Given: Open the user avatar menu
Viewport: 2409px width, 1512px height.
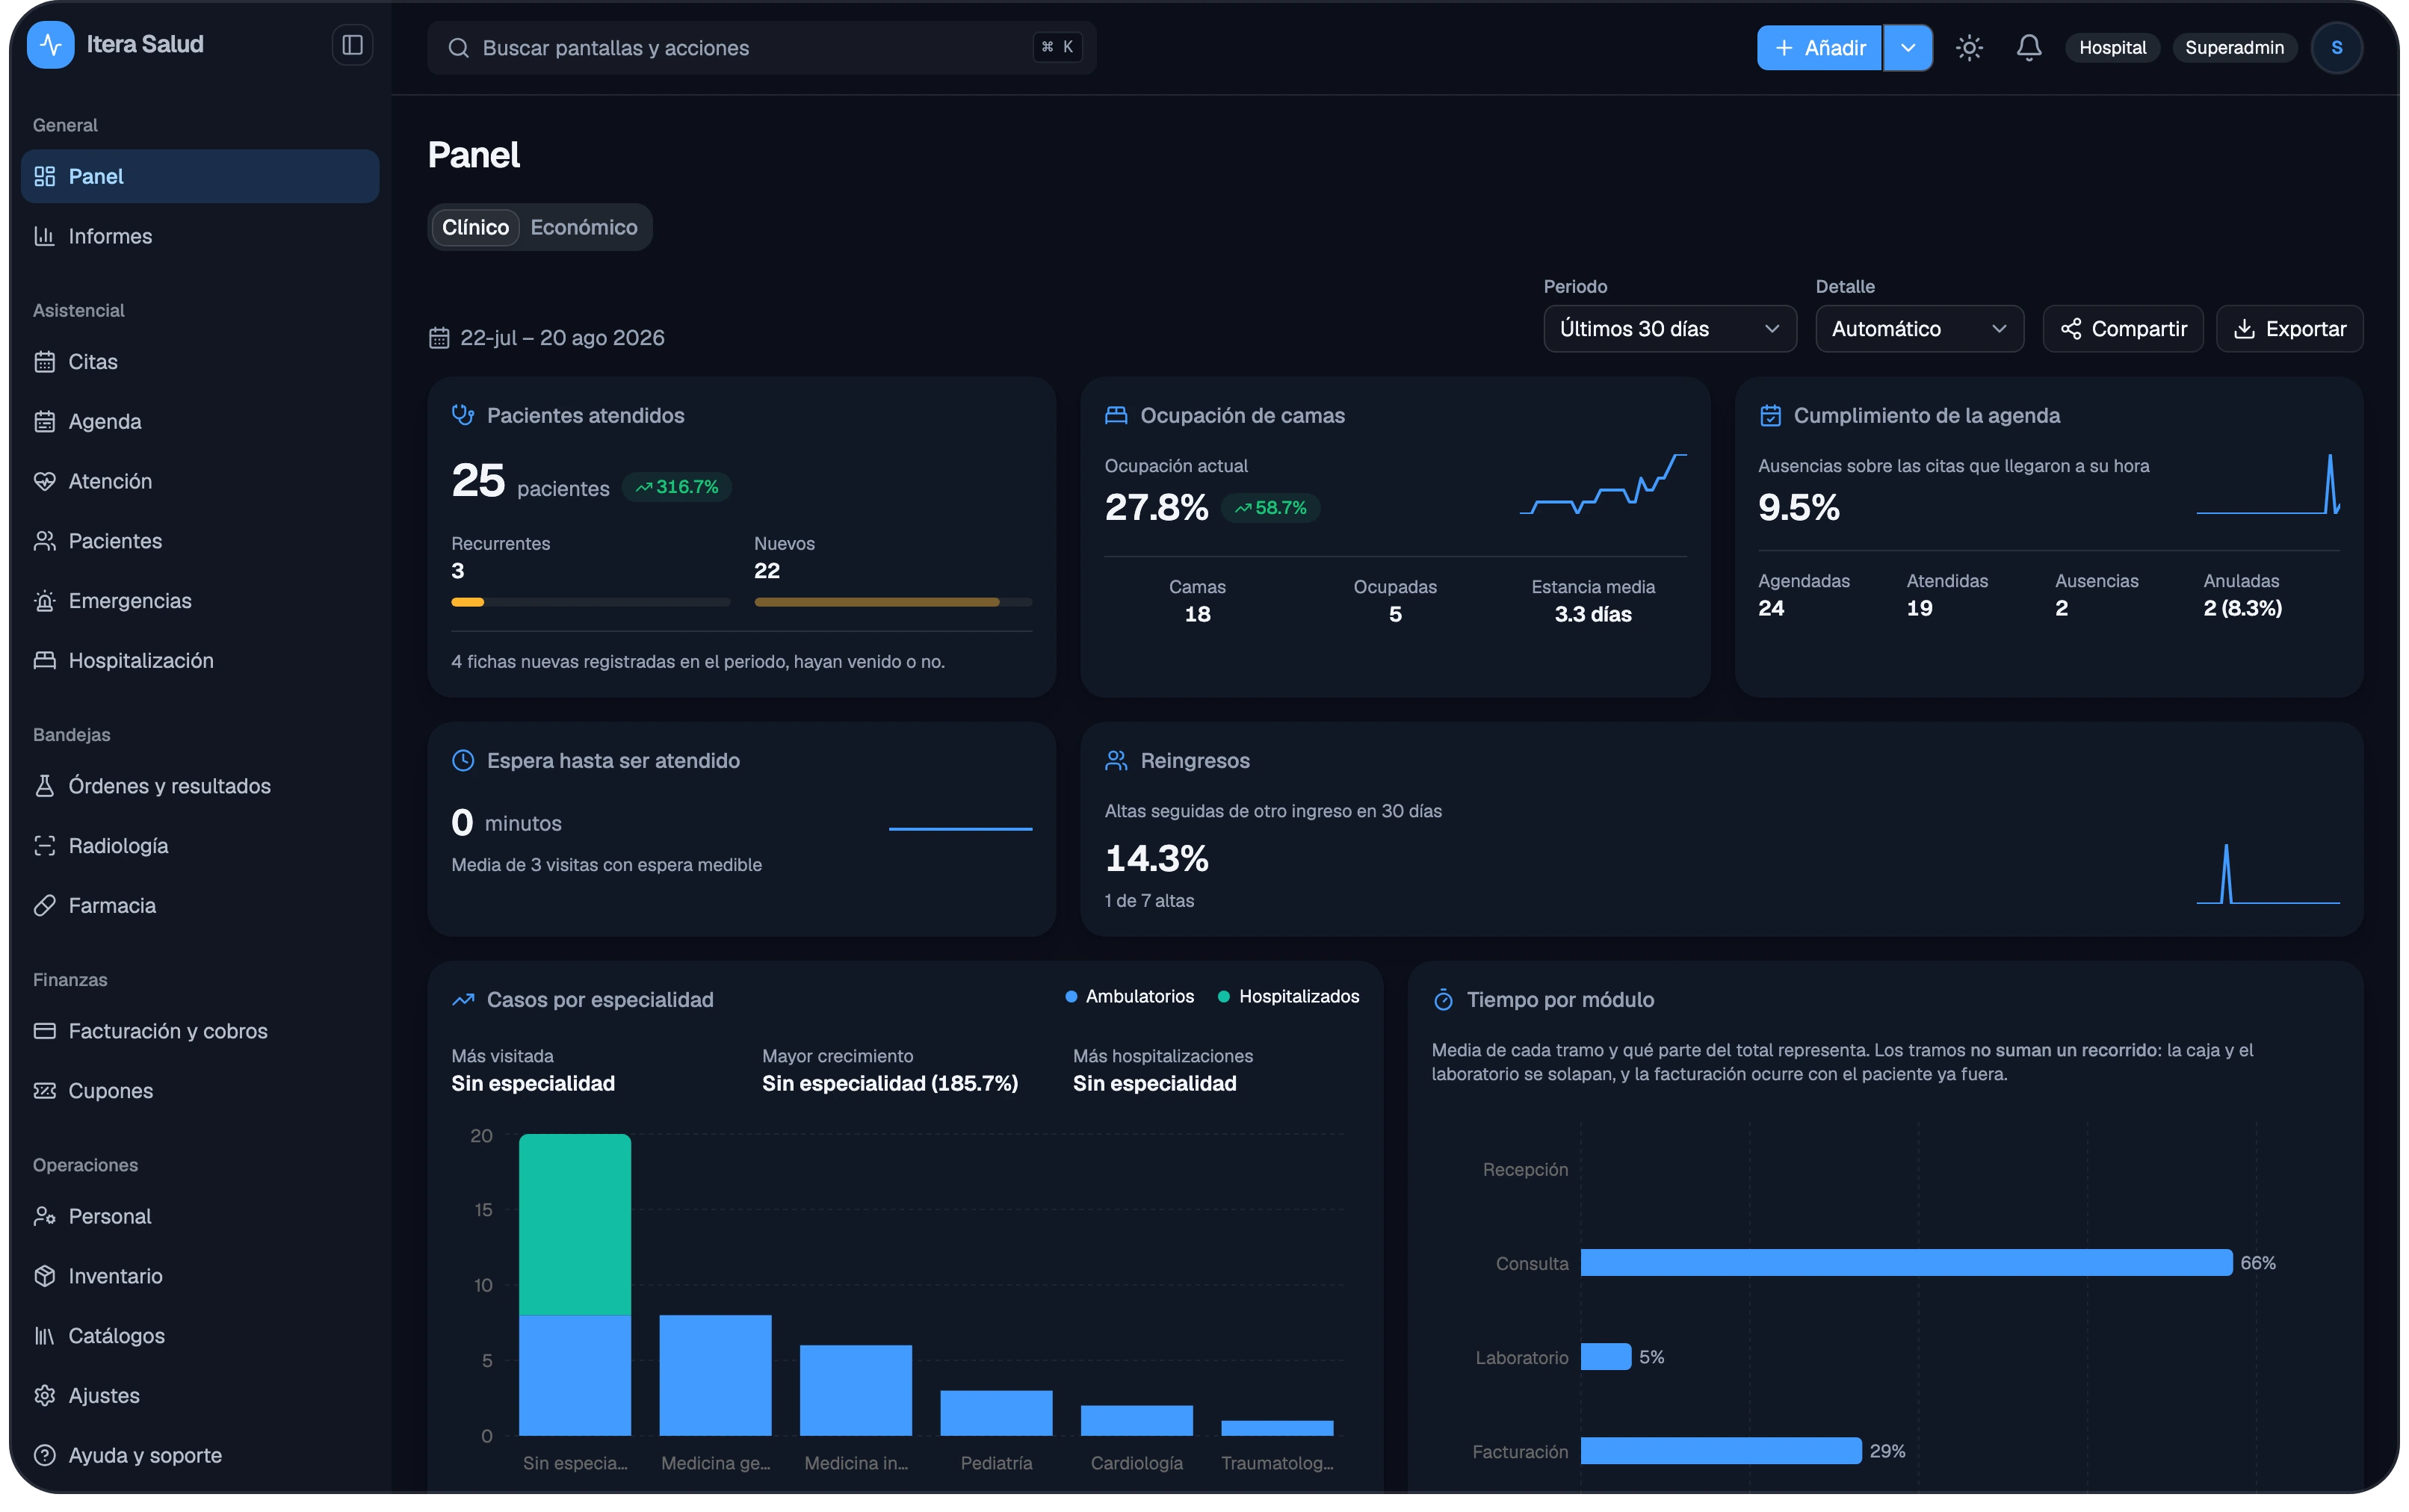Looking at the screenshot, I should (2336, 48).
